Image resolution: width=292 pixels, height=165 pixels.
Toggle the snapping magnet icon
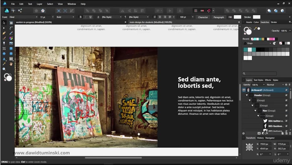pyautogui.click(x=208, y=10)
